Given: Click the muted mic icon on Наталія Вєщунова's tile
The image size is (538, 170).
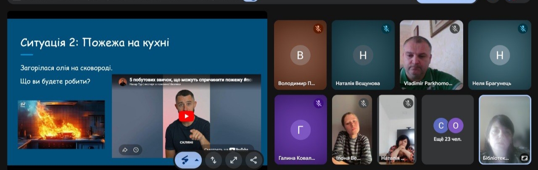Looking at the screenshot, I should (x=387, y=29).
